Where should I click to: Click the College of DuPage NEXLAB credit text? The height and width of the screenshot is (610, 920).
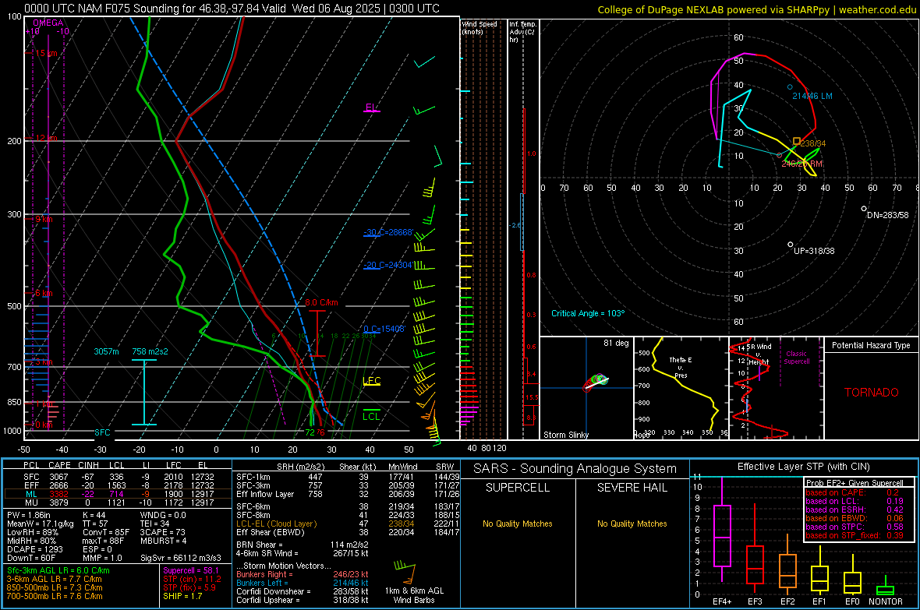point(756,9)
